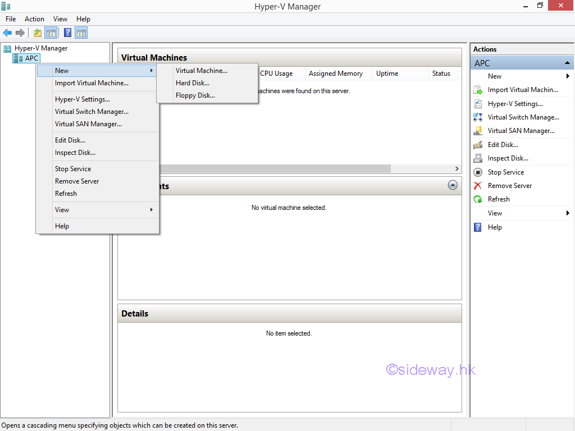The height and width of the screenshot is (431, 575).
Task: Collapse the APC section in Actions pane
Action: 567,63
